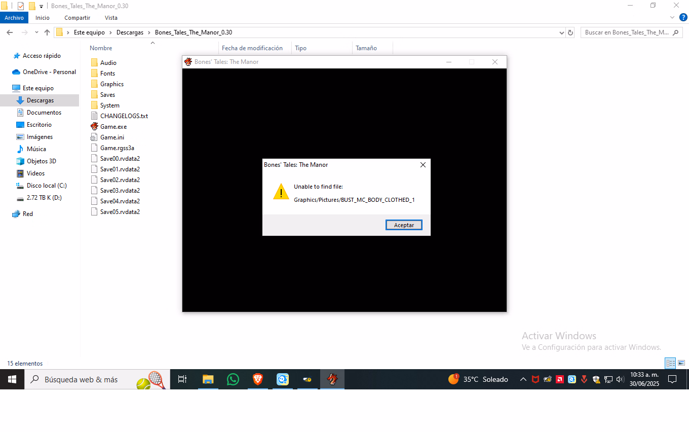The image size is (689, 432).
Task: Open the Graphics folder
Action: (111, 84)
